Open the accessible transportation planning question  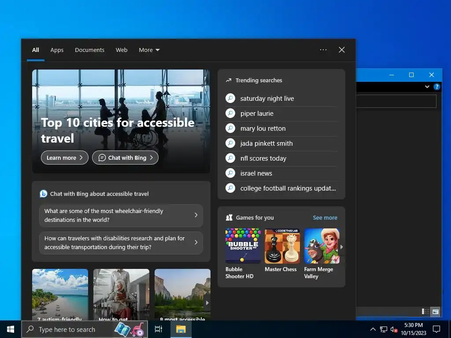click(121, 242)
